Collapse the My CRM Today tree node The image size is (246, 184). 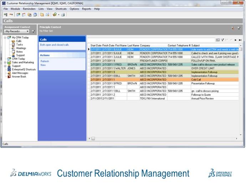pyautogui.click(x=5, y=37)
